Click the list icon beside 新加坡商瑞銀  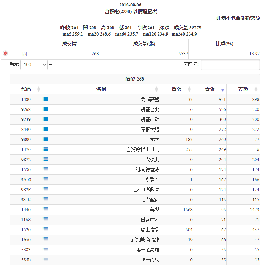click(x=45, y=240)
